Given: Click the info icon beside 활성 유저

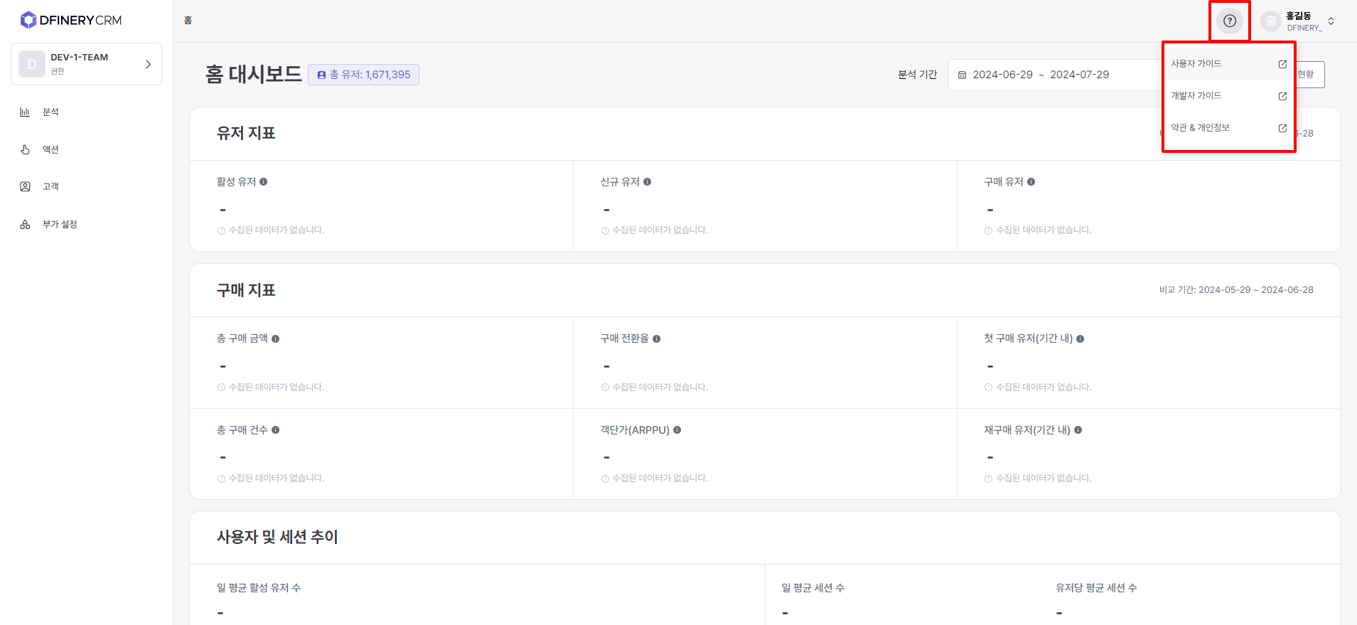Looking at the screenshot, I should (x=264, y=182).
